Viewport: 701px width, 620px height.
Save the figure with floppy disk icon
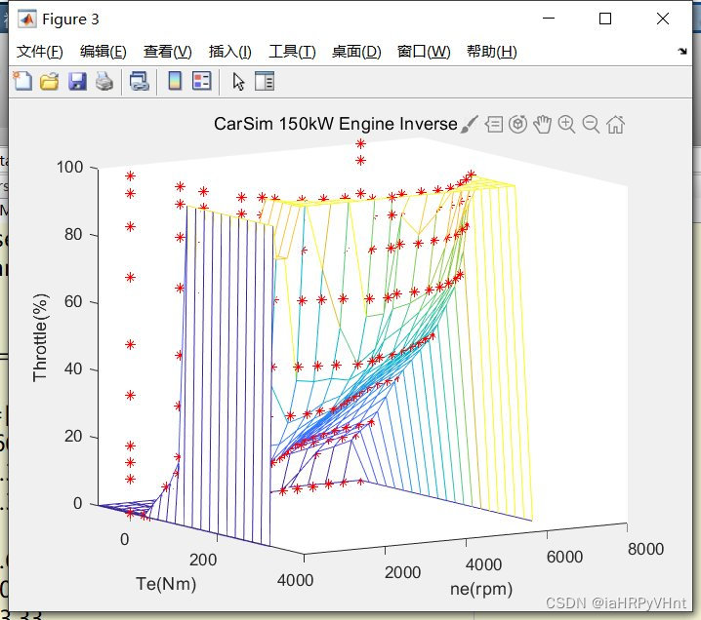(x=77, y=82)
